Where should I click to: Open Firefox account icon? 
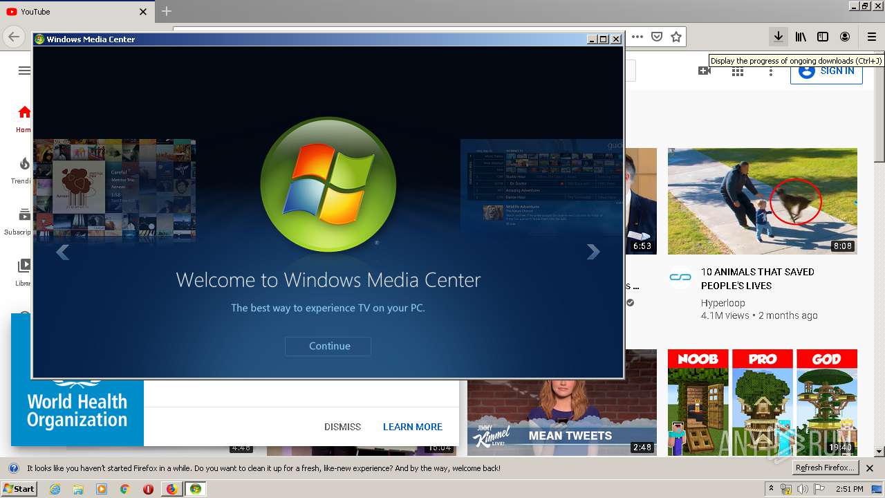coord(845,37)
